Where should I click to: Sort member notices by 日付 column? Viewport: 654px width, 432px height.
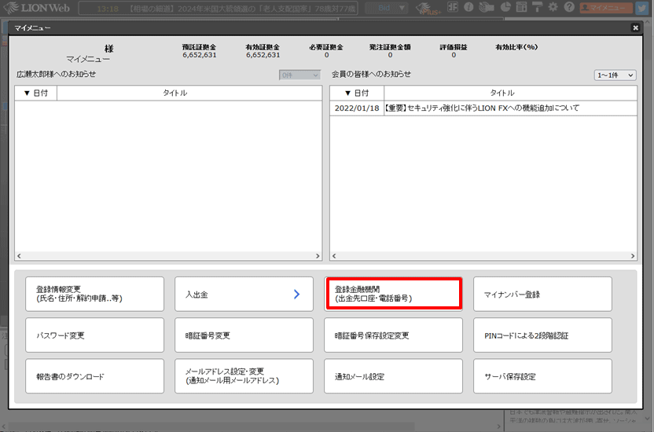pyautogui.click(x=357, y=93)
